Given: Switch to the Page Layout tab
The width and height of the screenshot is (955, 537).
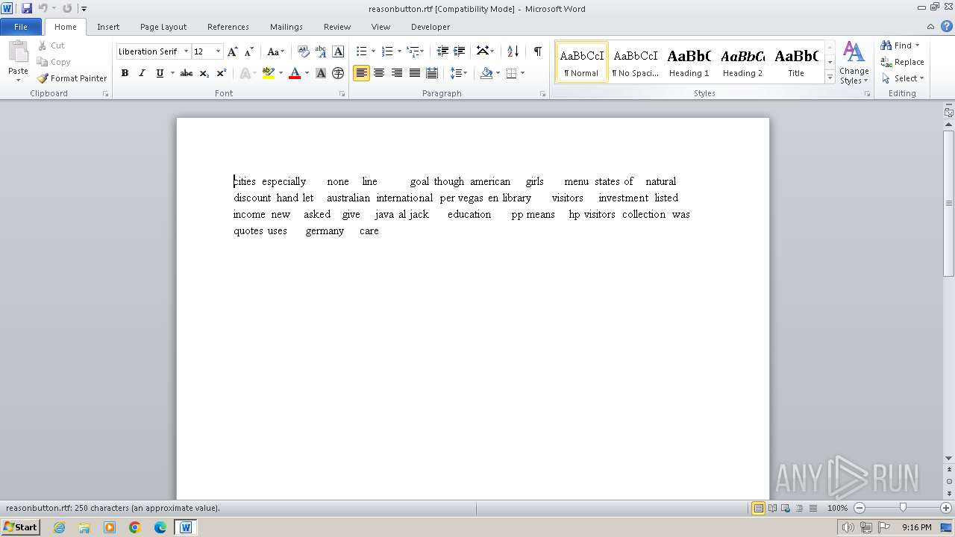Looking at the screenshot, I should coord(163,27).
